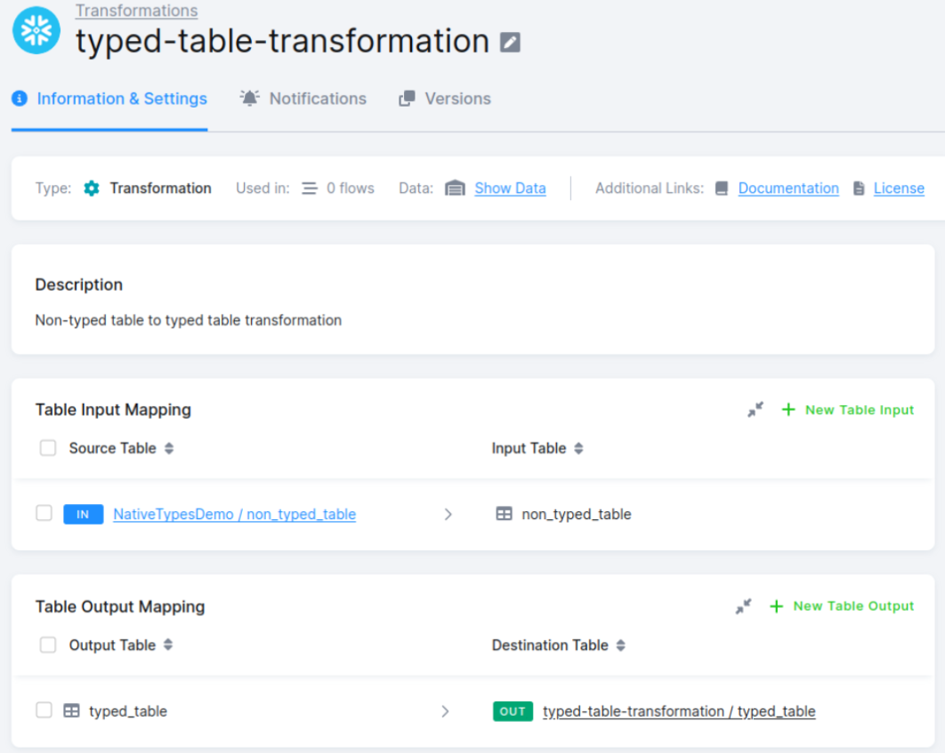Image resolution: width=945 pixels, height=753 pixels.
Task: Click the typed_table output table name
Action: pyautogui.click(x=128, y=711)
